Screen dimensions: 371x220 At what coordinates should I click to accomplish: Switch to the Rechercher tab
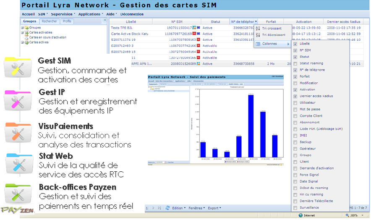click(49, 21)
